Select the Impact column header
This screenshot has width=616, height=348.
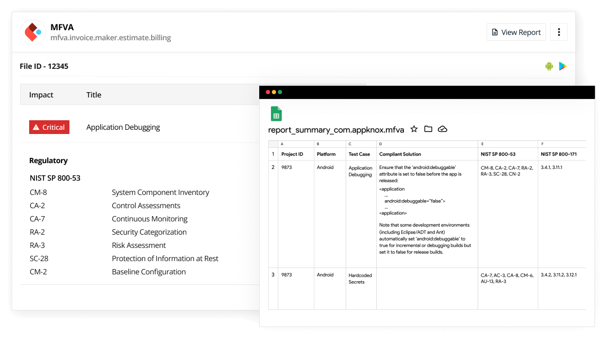point(41,95)
